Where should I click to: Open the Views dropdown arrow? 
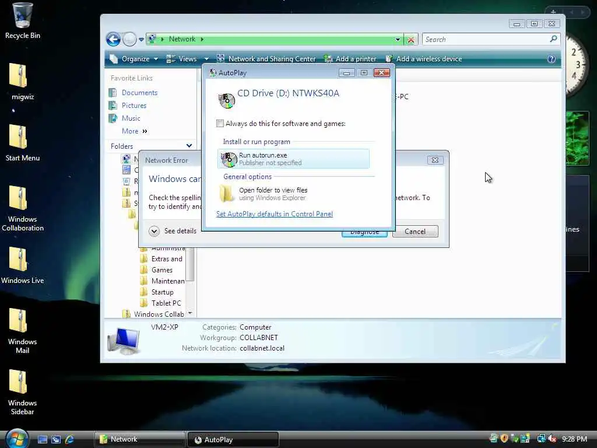click(206, 59)
